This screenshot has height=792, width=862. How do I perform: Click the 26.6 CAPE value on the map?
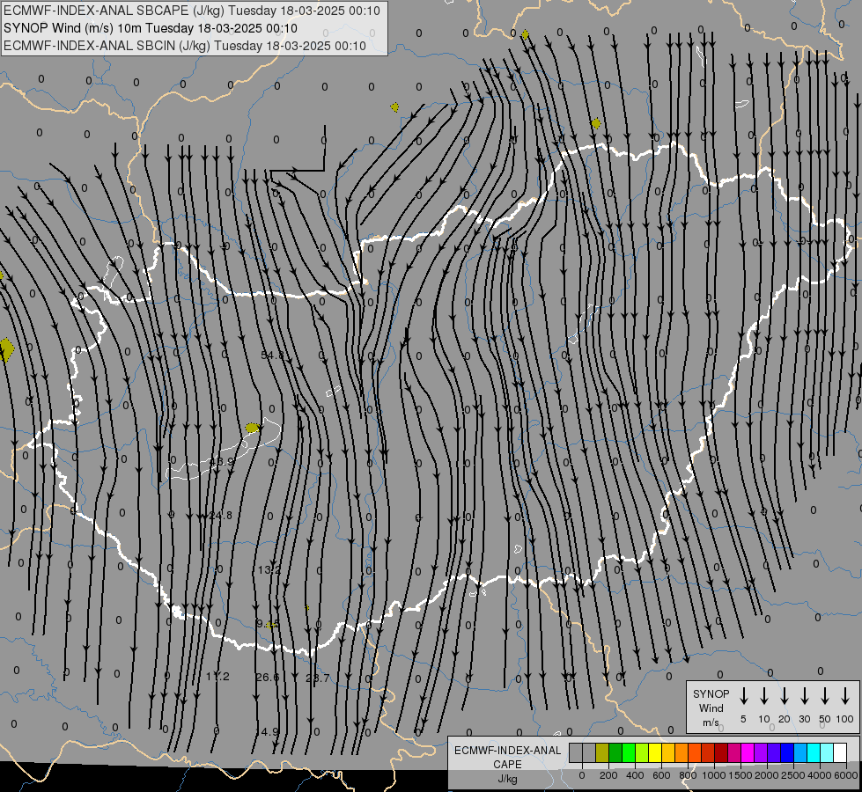click(x=268, y=677)
